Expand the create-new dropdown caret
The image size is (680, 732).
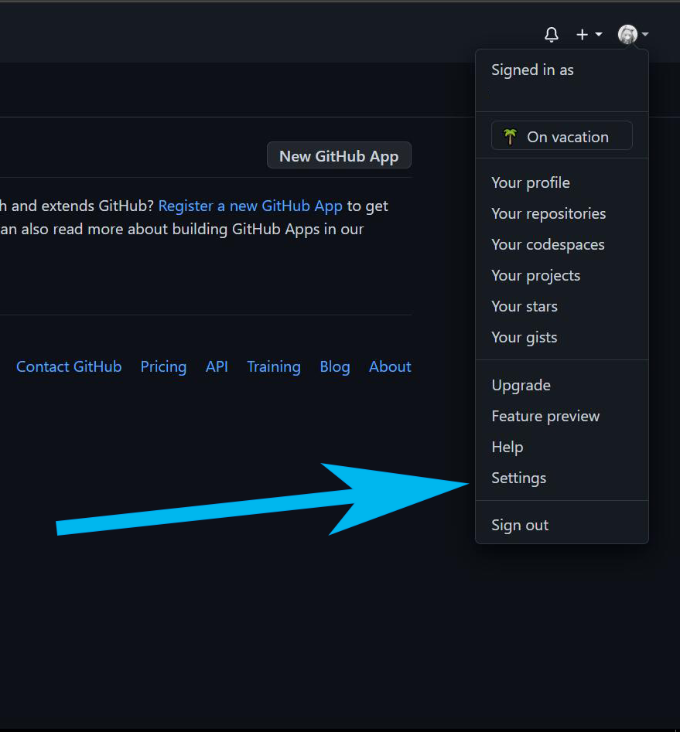(599, 34)
